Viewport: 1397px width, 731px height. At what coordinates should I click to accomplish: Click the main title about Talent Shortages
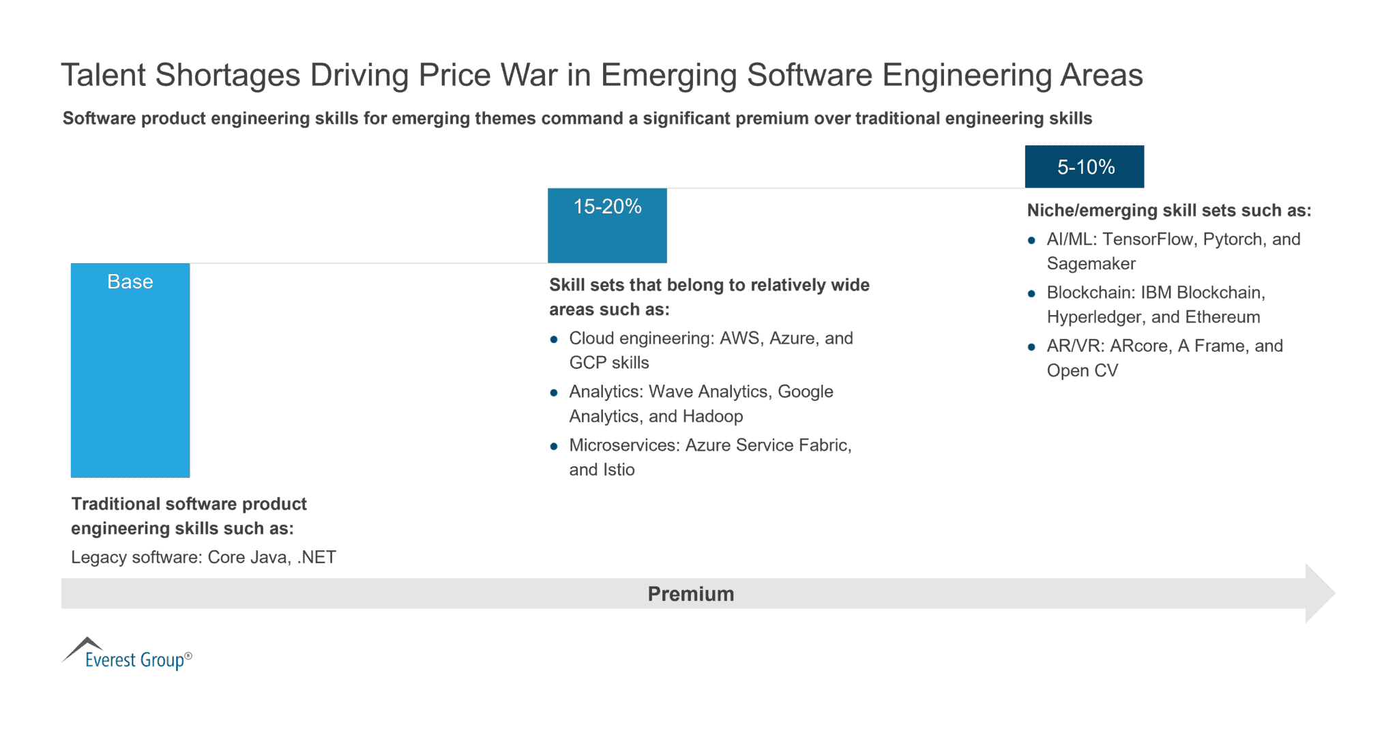click(x=602, y=75)
